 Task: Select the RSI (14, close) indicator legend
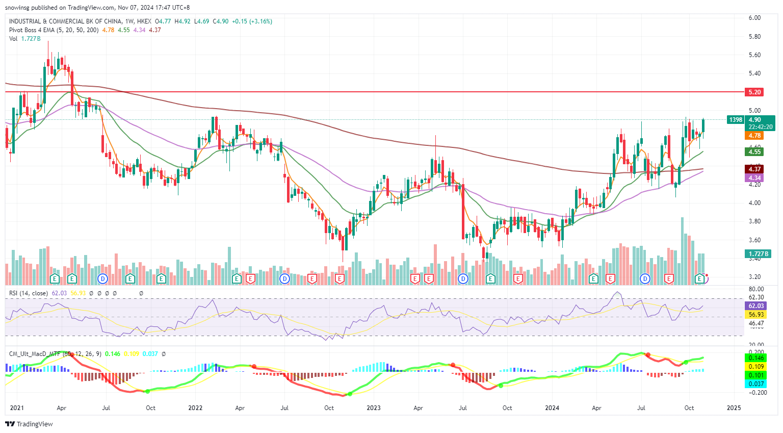29,293
